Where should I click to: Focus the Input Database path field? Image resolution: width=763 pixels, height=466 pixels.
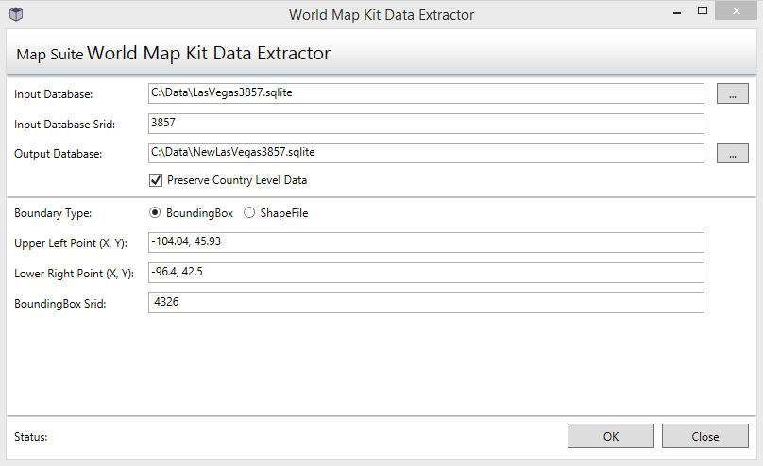tap(426, 93)
